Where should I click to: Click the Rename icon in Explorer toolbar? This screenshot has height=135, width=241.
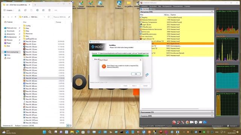click(x=37, y=10)
